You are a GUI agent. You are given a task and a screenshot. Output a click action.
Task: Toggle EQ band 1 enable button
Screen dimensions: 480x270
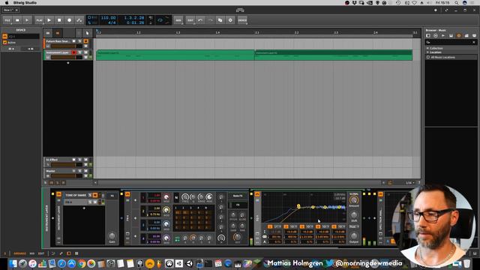click(270, 226)
